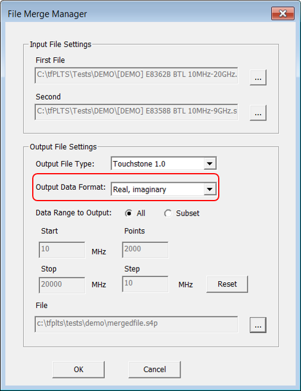Confirm the merge with OK
Screen dimensions: 301x391
coord(79,370)
